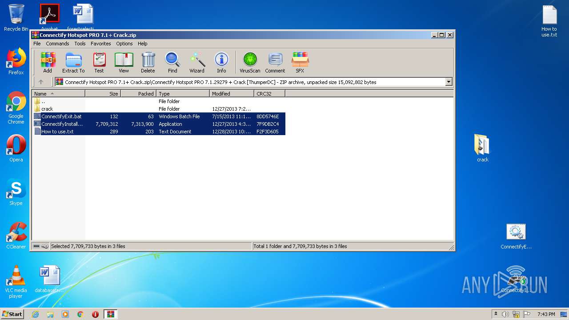Open the File menu
Viewport: 569px width, 320px height.
coord(37,44)
